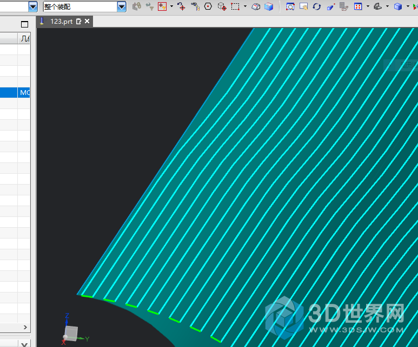Click the eraser-like icon with red stripe
The image size is (418, 347).
pyautogui.click(x=256, y=6)
